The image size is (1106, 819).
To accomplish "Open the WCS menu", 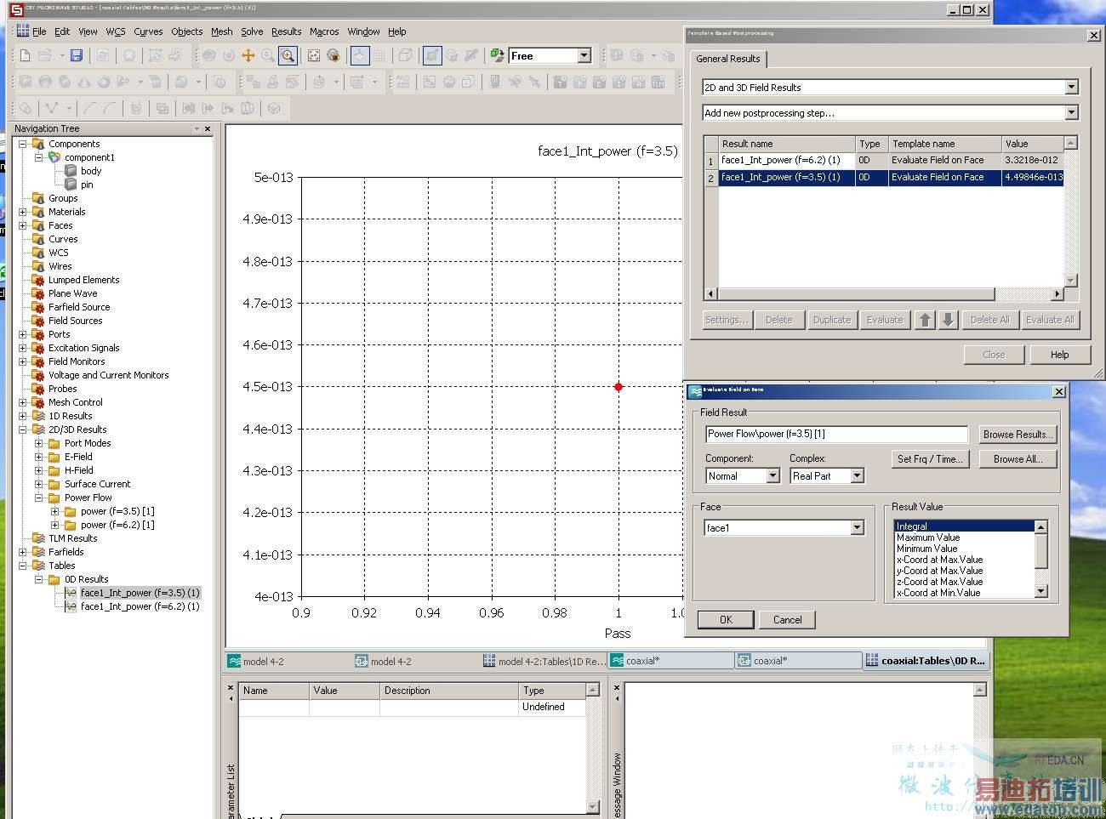I will click(x=116, y=31).
